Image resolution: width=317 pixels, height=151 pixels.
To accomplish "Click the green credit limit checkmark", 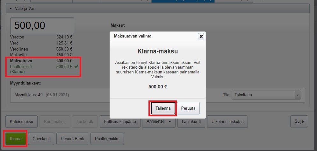I will [x=76, y=67].
